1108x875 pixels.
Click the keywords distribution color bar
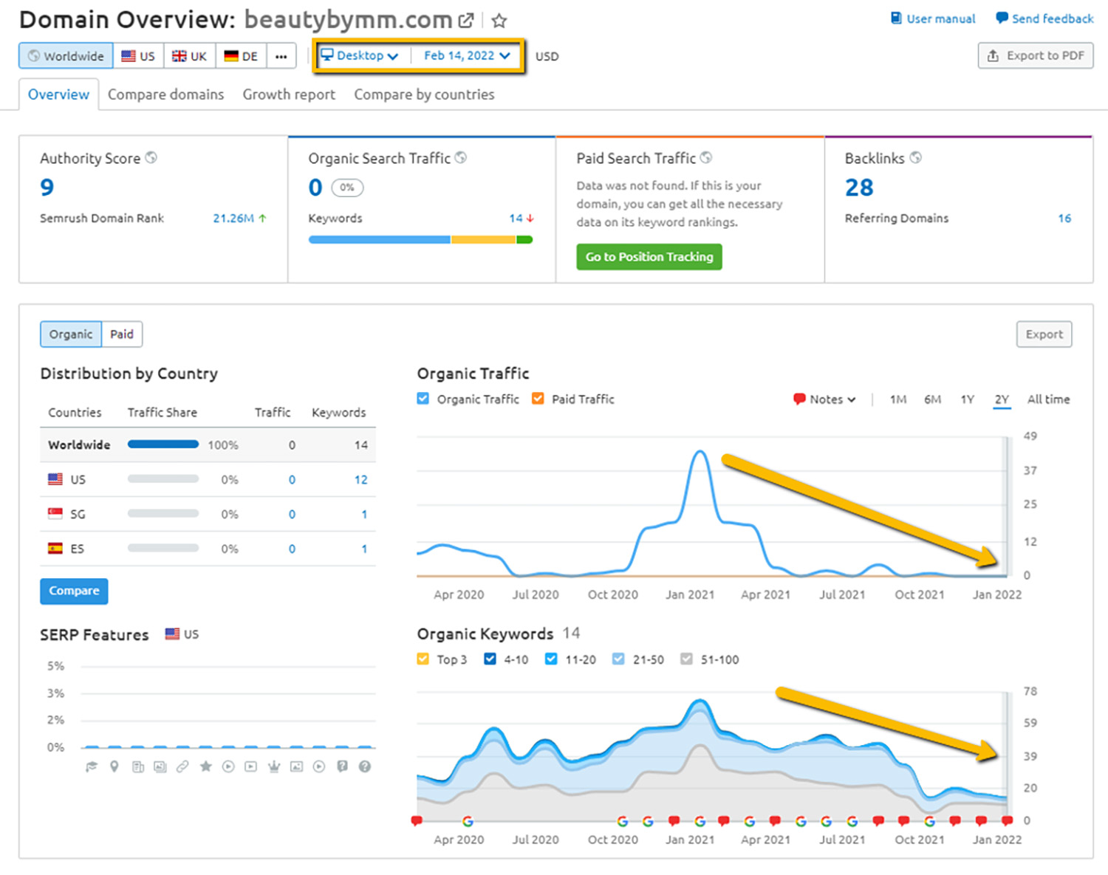[x=420, y=239]
